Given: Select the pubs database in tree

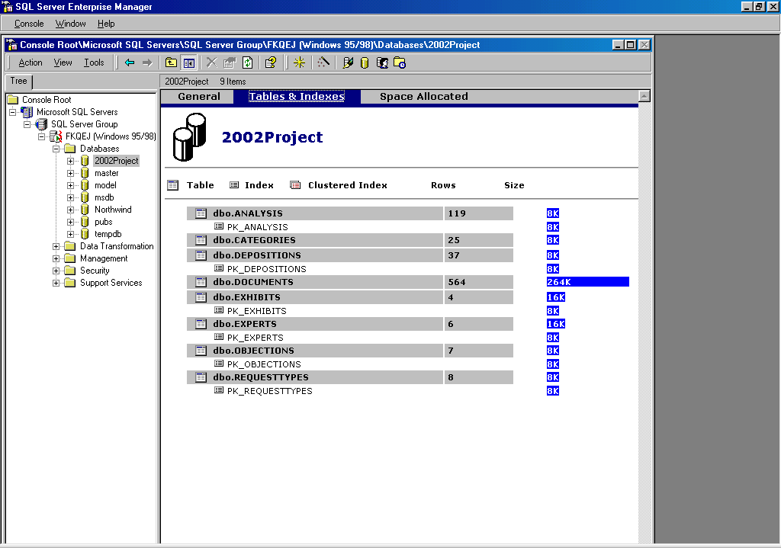Looking at the screenshot, I should 103,222.
